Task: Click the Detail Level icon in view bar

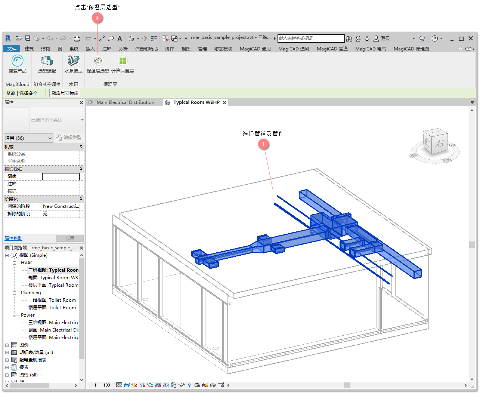Action: pyautogui.click(x=119, y=385)
